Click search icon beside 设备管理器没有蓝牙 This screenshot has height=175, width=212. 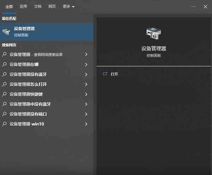(x=5, y=74)
